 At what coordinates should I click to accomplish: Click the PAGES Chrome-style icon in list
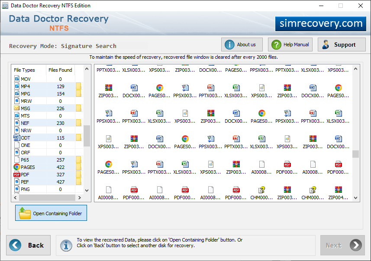pos(16,167)
